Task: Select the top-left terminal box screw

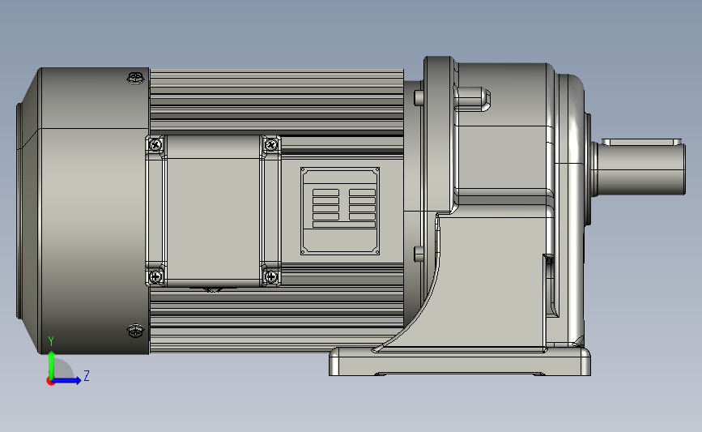Action: pos(155,145)
